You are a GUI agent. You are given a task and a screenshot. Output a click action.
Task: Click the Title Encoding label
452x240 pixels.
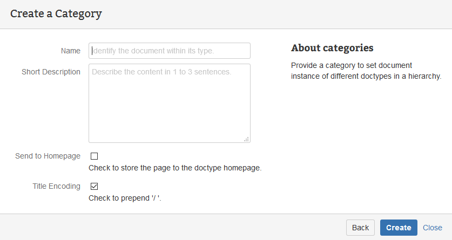point(56,186)
